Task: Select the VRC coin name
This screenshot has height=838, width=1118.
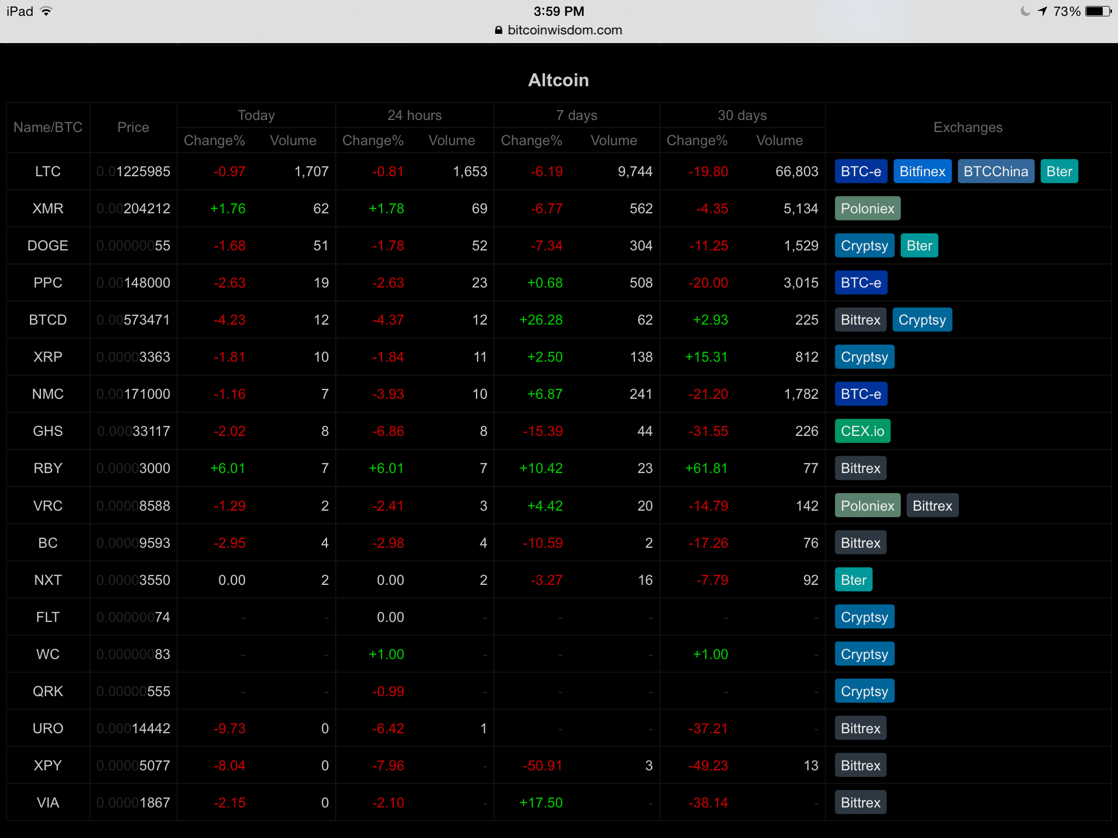Action: 48,506
